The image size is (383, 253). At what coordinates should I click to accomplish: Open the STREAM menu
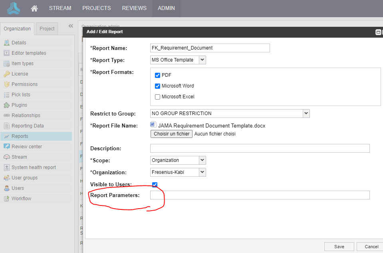[x=60, y=8]
